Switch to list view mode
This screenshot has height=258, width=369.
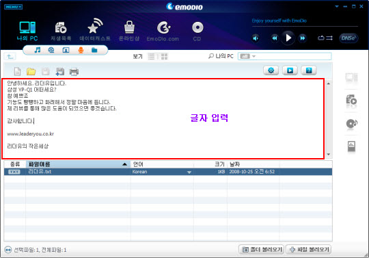coord(151,57)
